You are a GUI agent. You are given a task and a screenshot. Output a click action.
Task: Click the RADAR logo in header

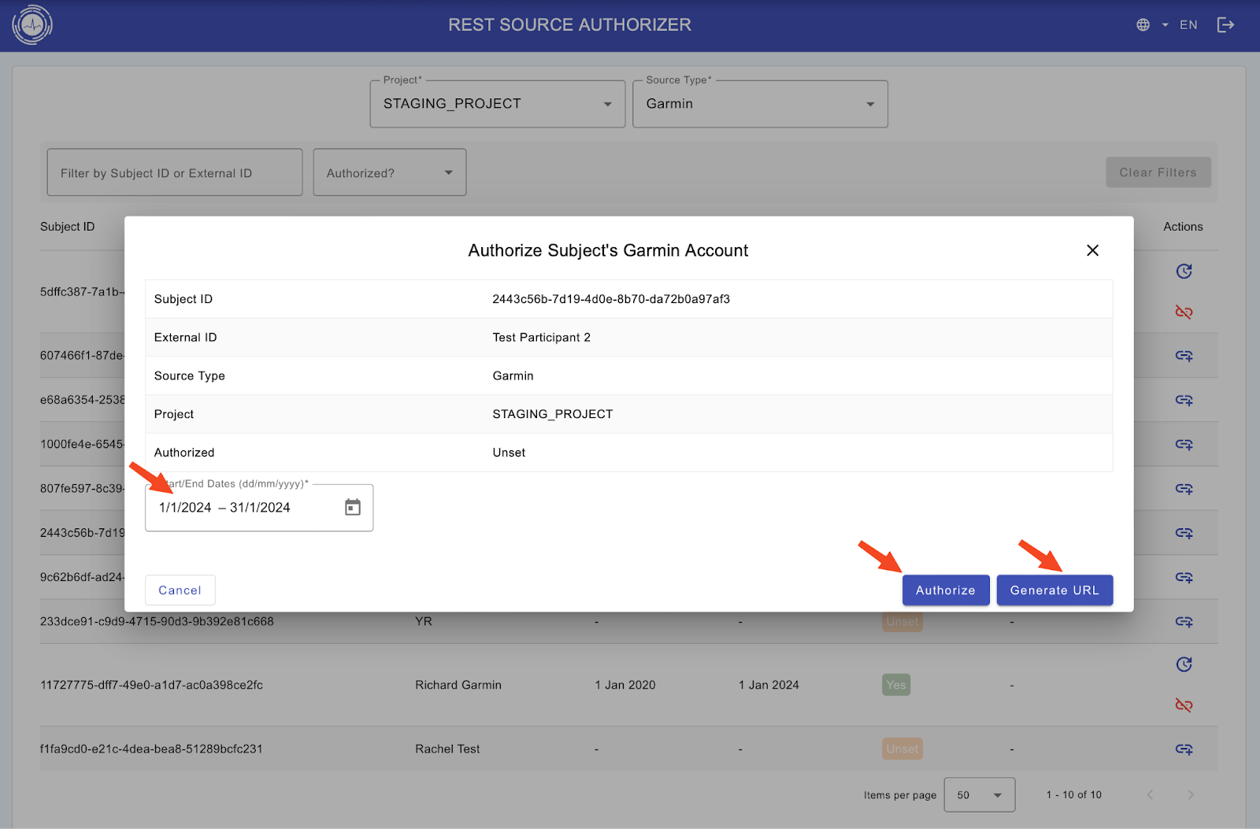point(32,25)
